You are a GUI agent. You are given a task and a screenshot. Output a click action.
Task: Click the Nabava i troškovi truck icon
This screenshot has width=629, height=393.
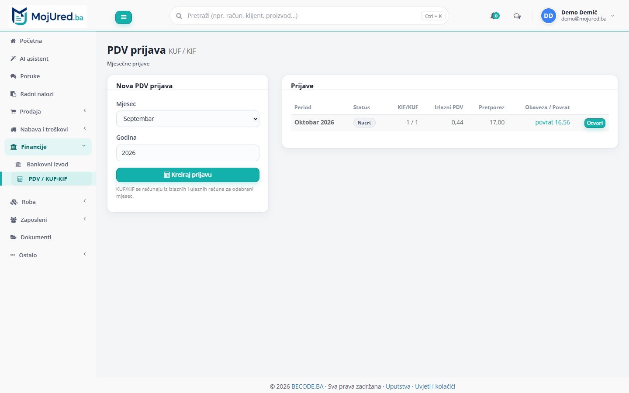pyautogui.click(x=13, y=129)
